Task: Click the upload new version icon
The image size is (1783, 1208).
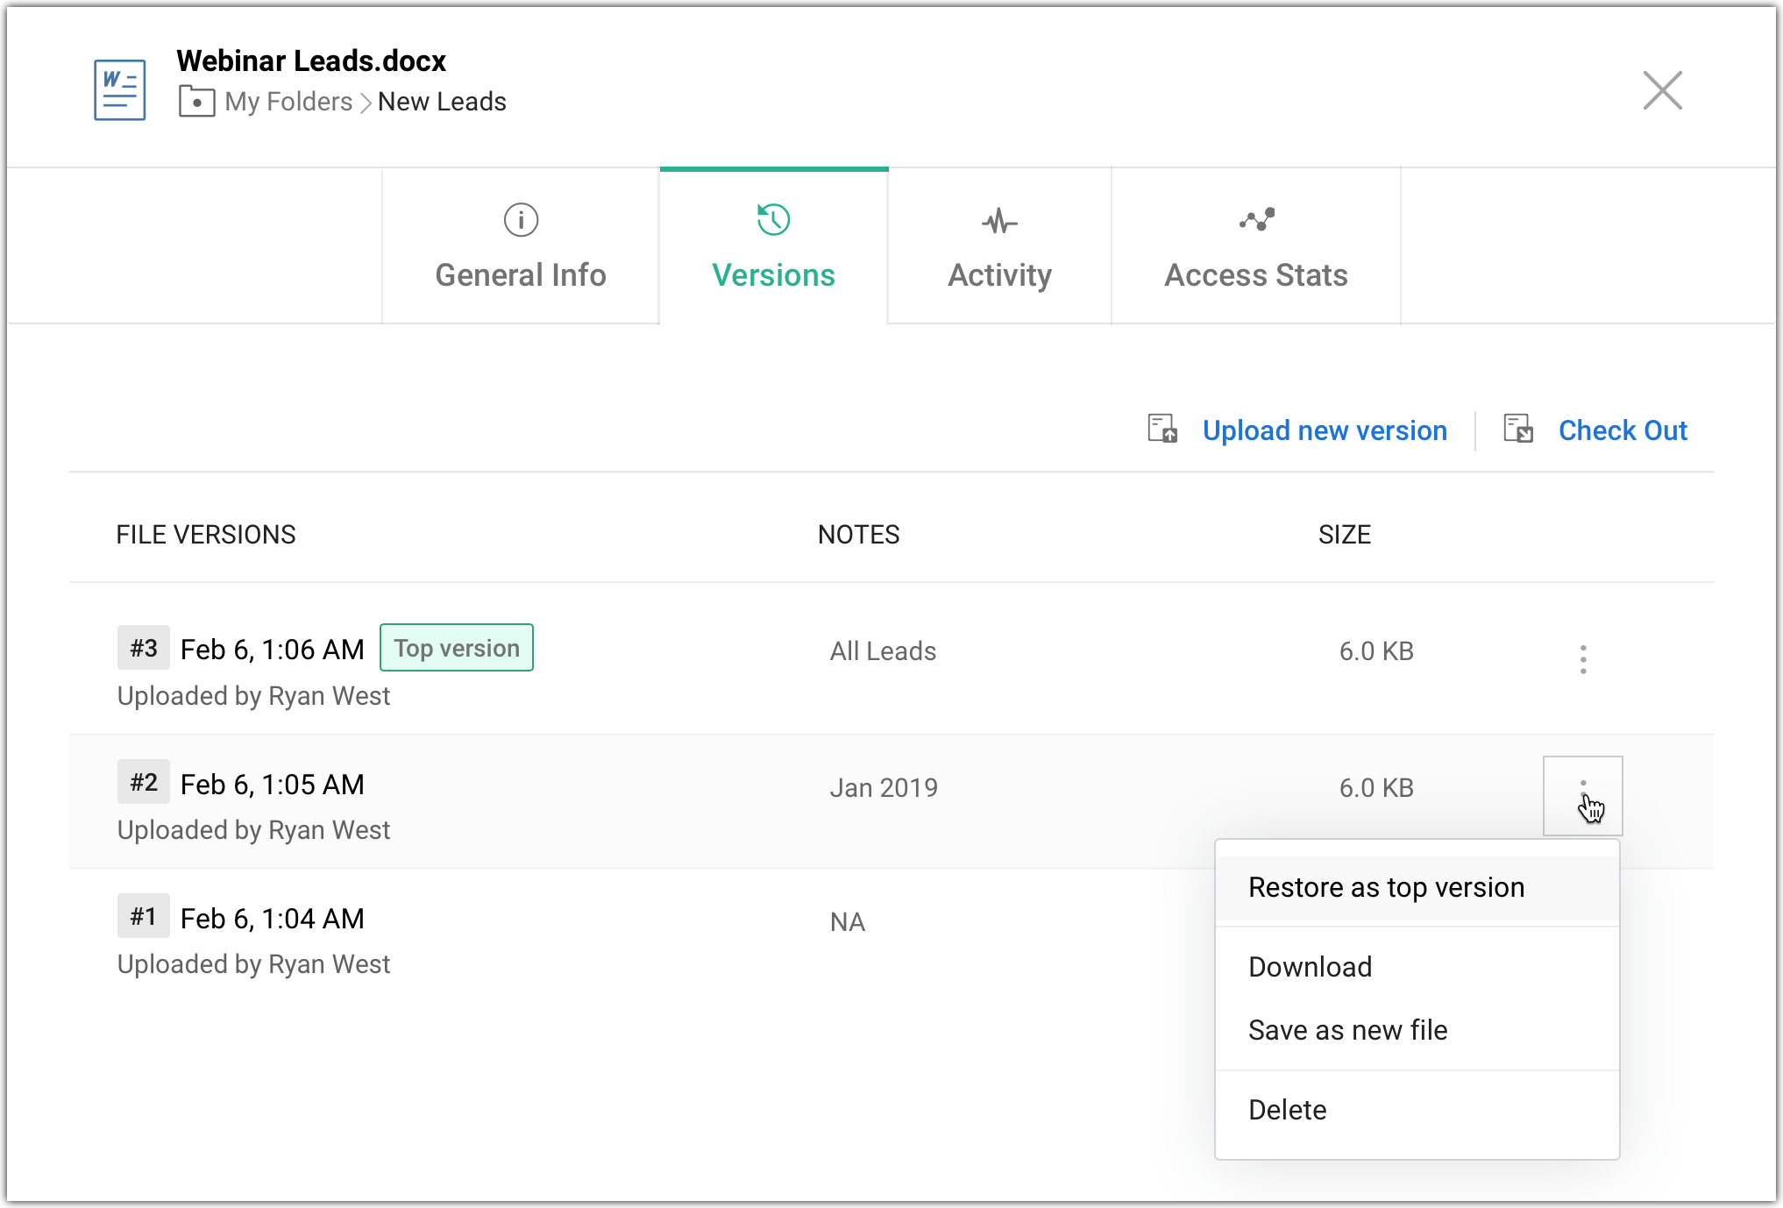Action: [1162, 430]
